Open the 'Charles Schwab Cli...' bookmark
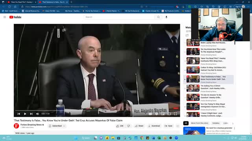The image size is (252, 141). (151, 11)
